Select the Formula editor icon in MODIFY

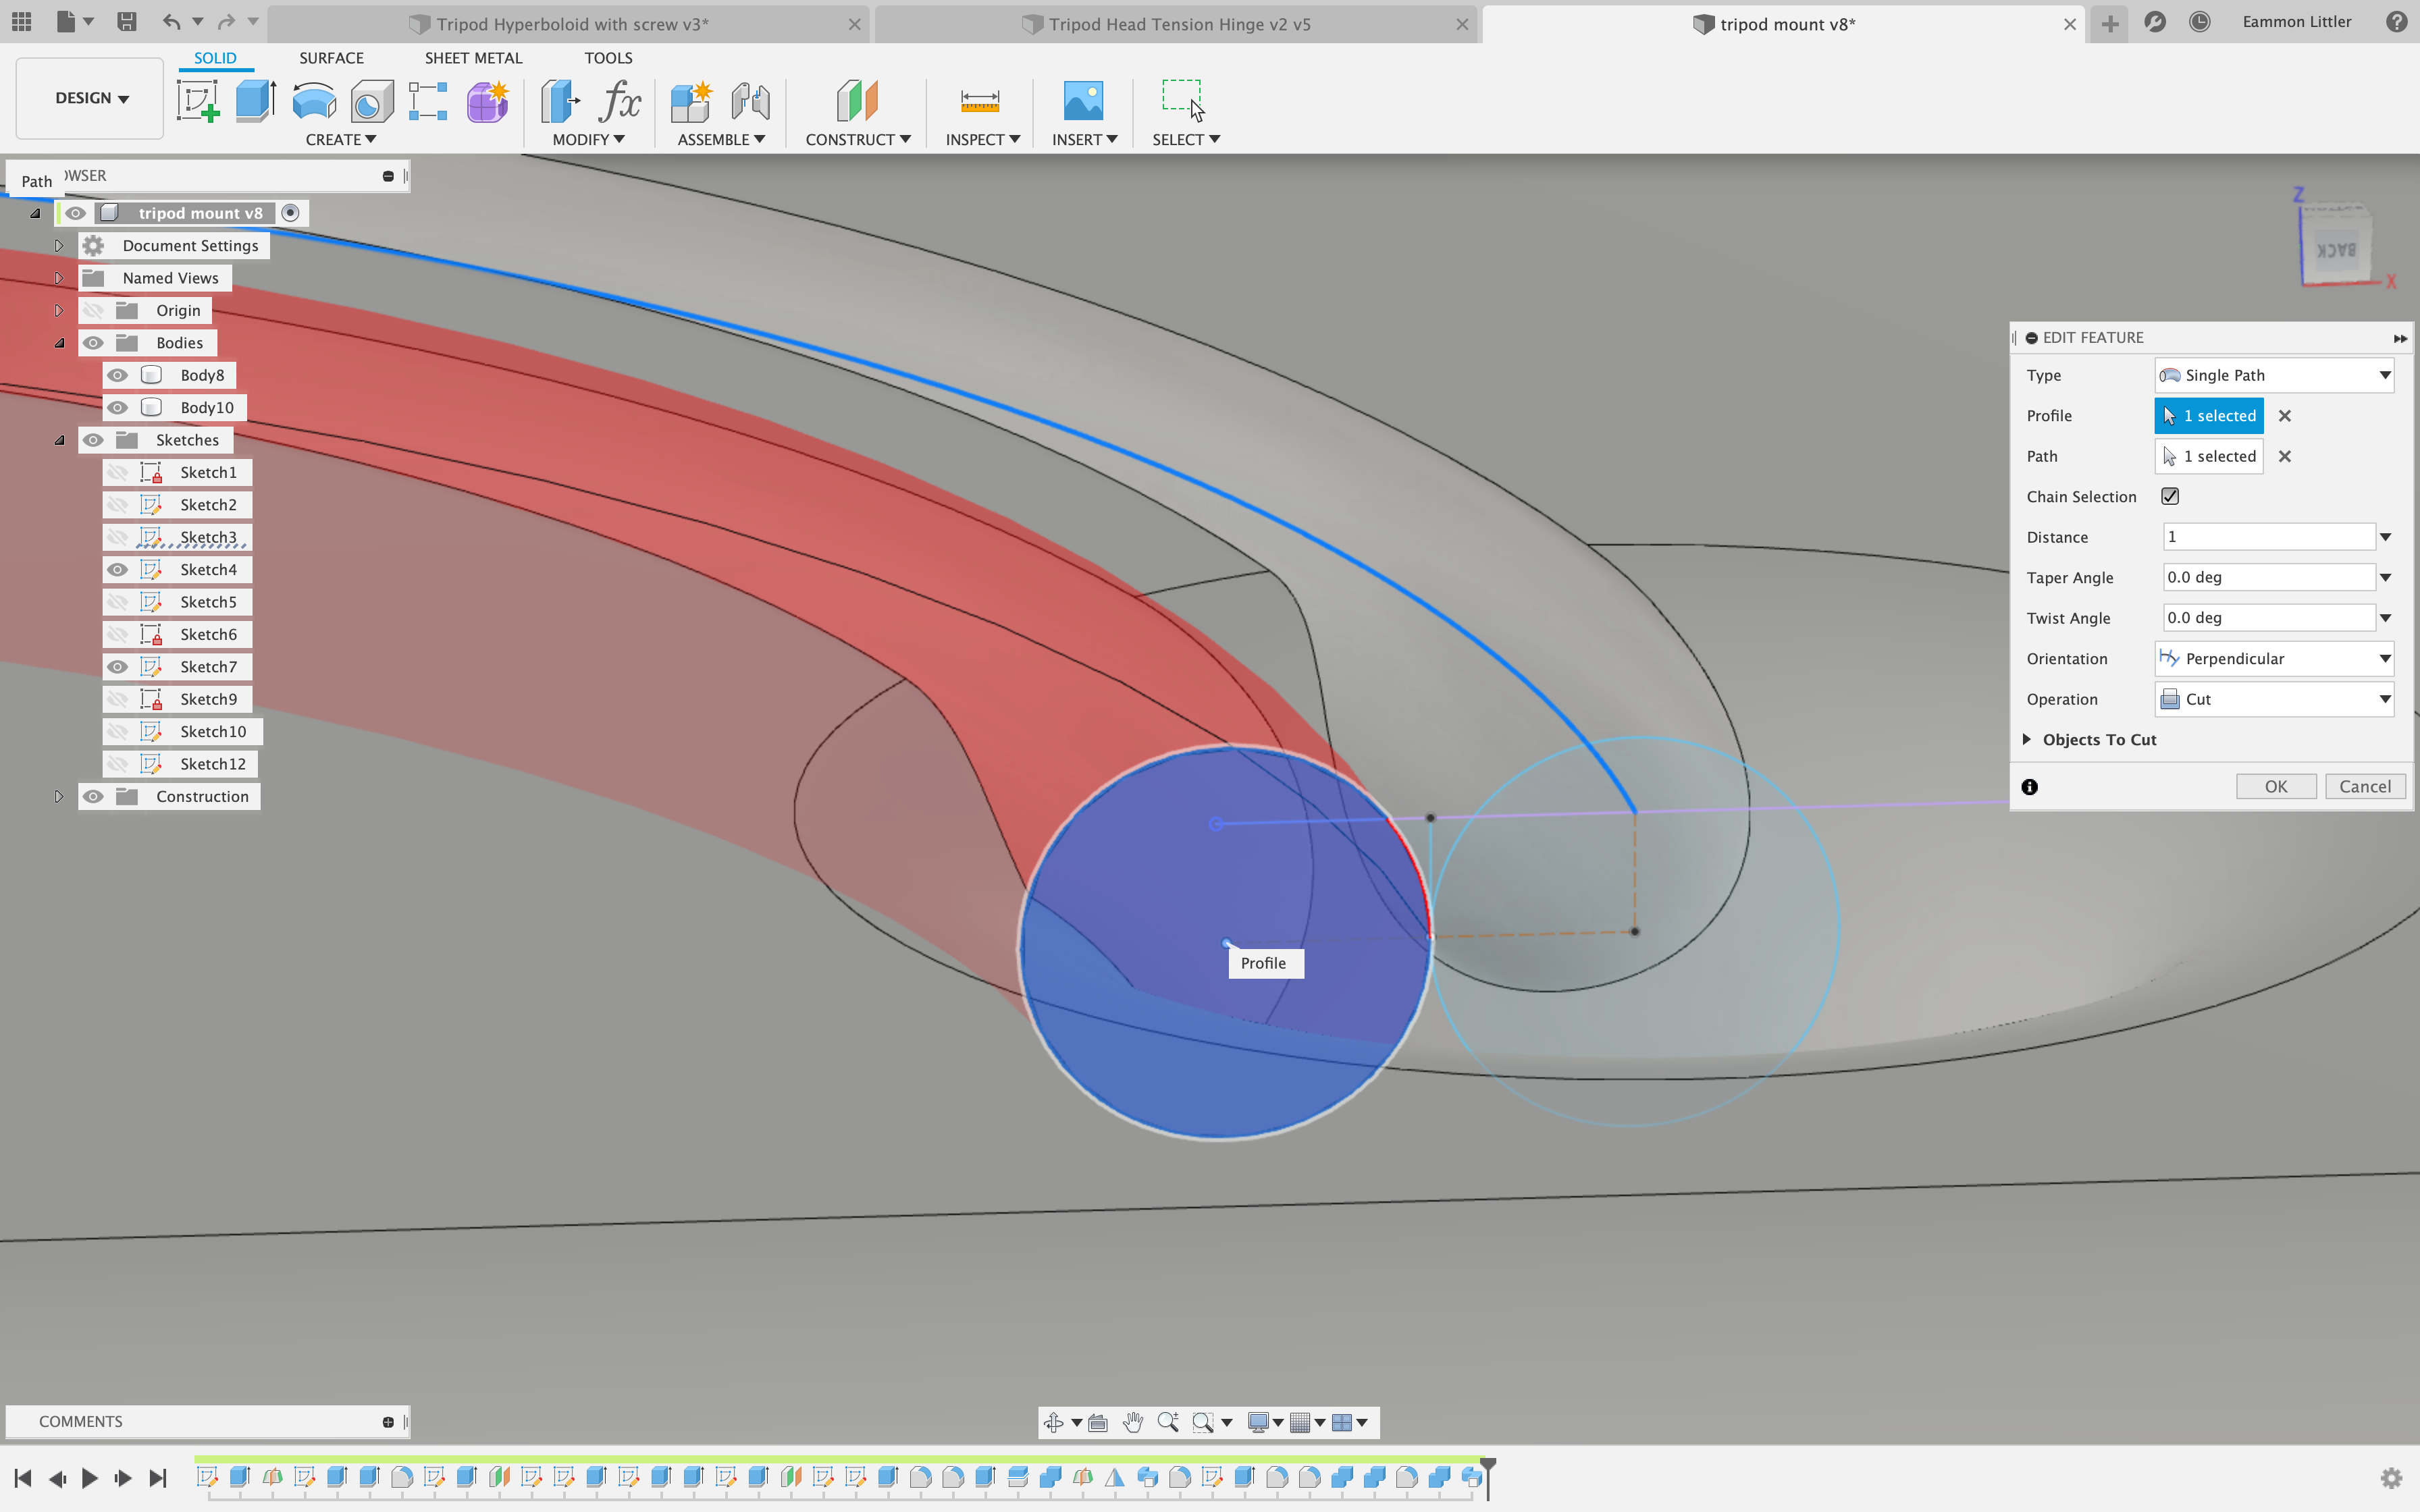[621, 99]
